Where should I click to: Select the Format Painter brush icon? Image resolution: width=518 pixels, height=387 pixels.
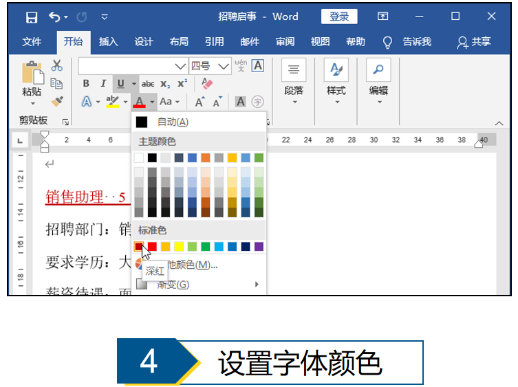click(x=57, y=101)
